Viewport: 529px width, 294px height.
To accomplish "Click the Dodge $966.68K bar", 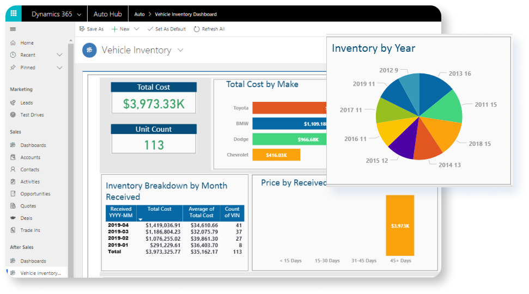I will [289, 139].
